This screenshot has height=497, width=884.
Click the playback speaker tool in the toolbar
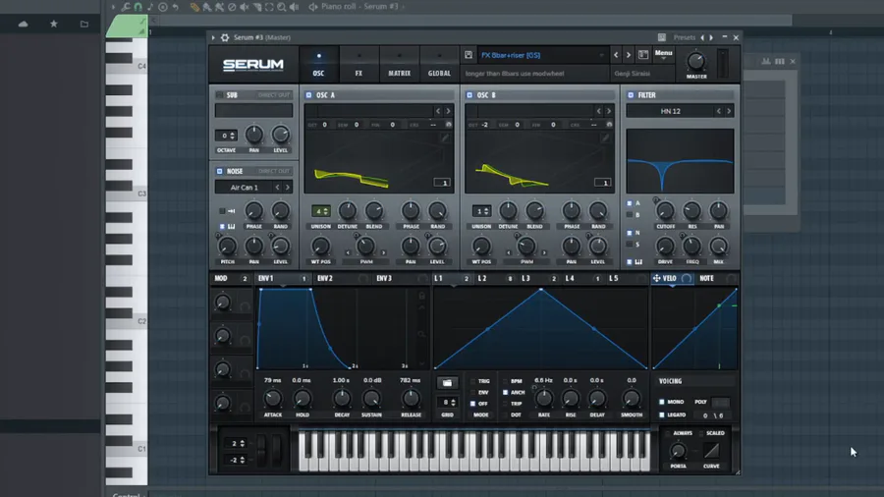(294, 7)
